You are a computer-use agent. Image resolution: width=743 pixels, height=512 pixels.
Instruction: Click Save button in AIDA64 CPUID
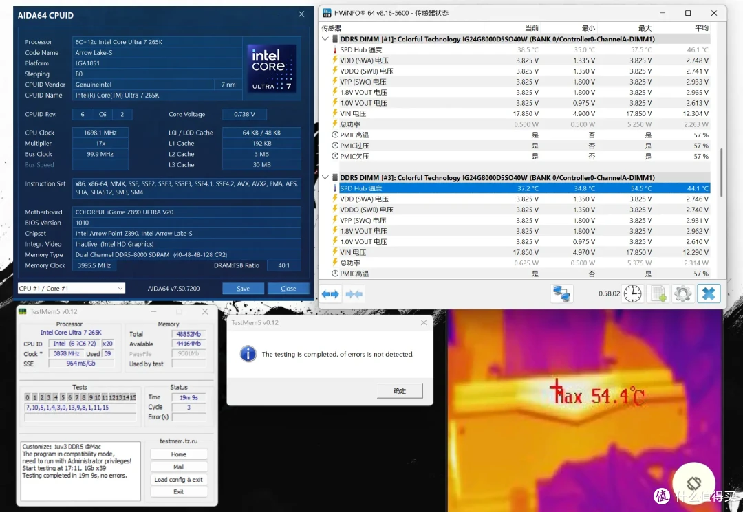tap(243, 288)
